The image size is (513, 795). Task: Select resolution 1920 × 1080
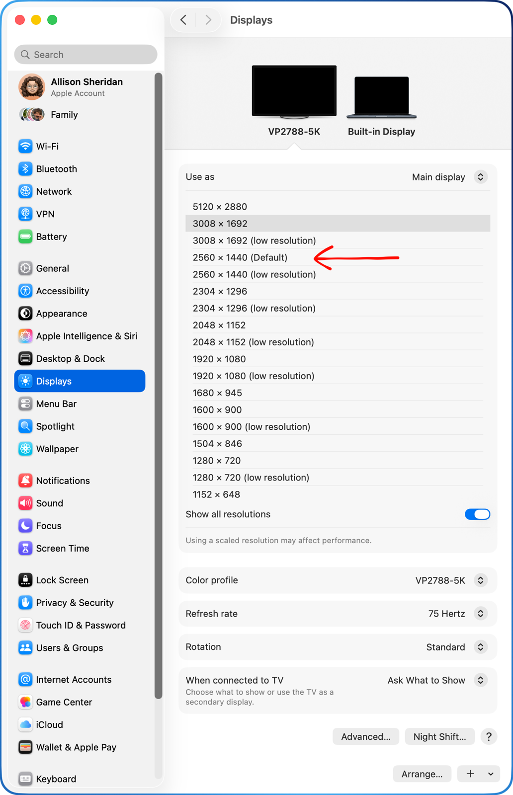[338, 359]
